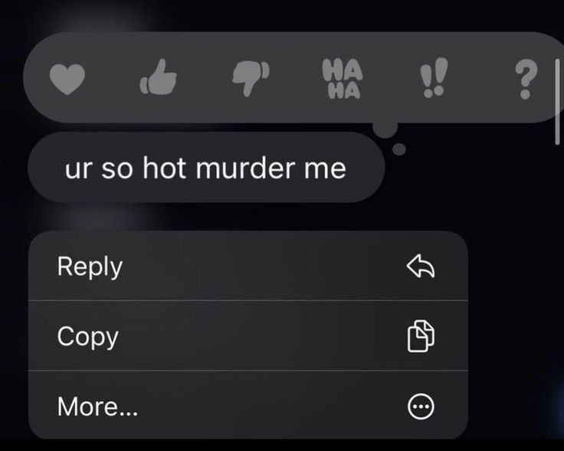Select Copy in the message menu
The height and width of the screenshot is (451, 564).
248,335
